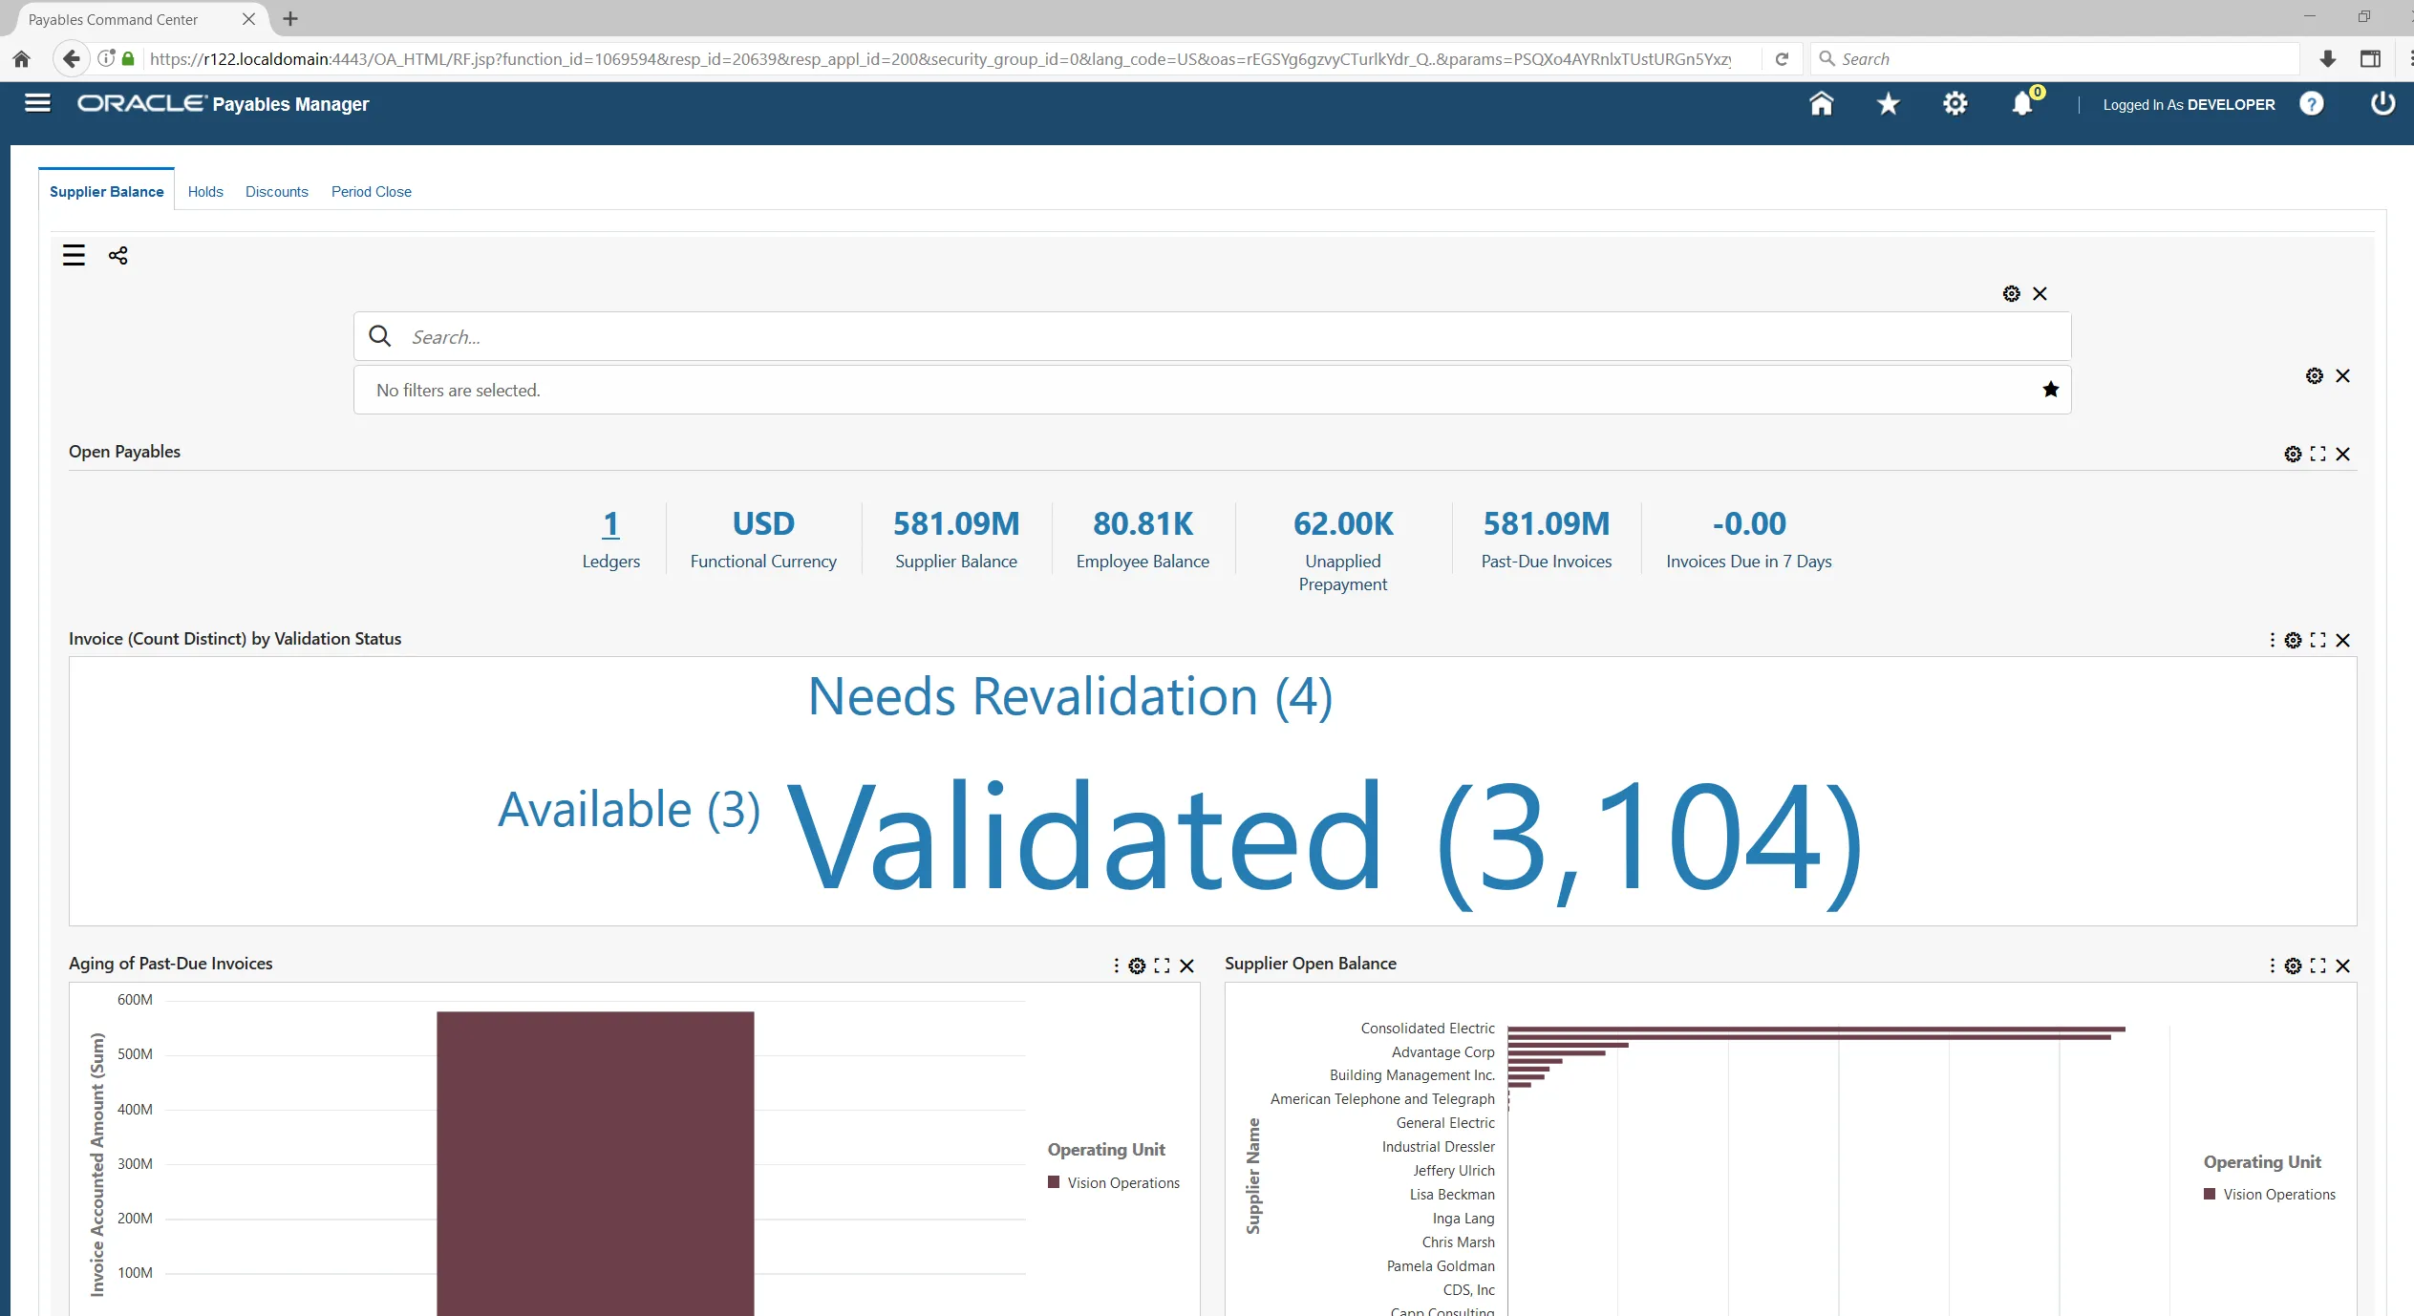
Task: Click the Advantage Corp supplier label
Action: (x=1442, y=1051)
